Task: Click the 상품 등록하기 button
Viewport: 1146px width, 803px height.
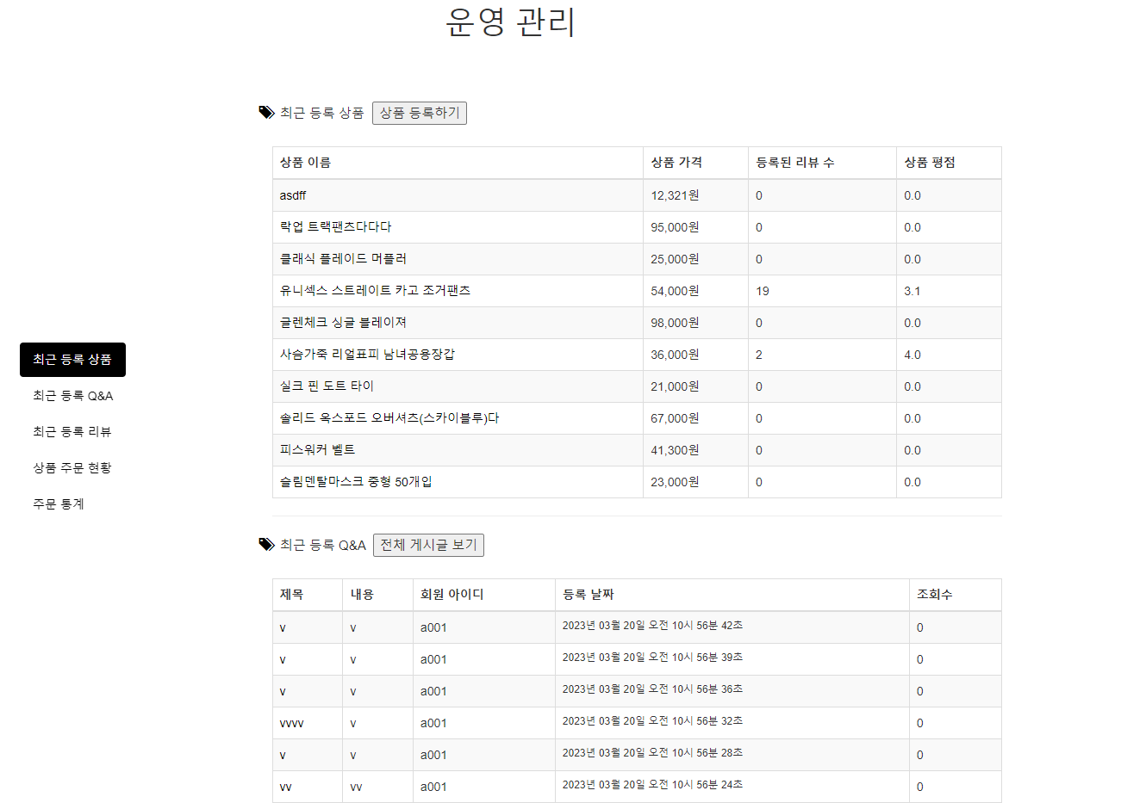Action: click(x=420, y=113)
